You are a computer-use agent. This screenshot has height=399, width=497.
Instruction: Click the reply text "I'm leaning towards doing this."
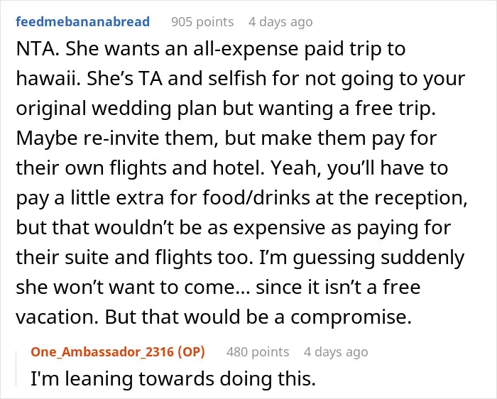click(173, 378)
